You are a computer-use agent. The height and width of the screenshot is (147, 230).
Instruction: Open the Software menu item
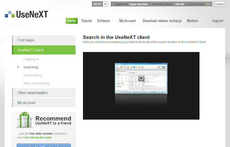tap(103, 21)
